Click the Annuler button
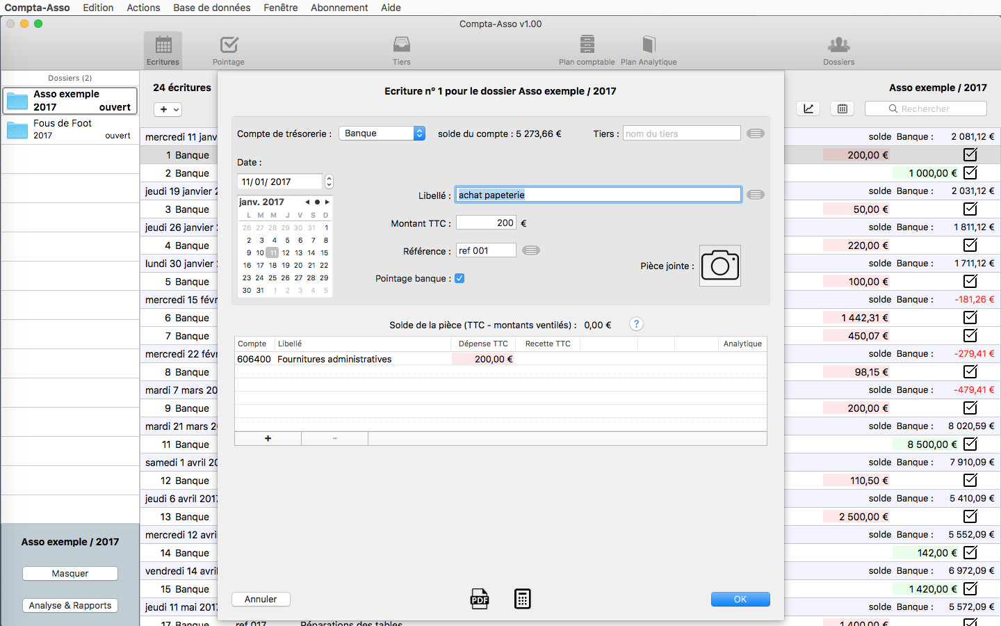The image size is (1001, 626). pos(261,599)
